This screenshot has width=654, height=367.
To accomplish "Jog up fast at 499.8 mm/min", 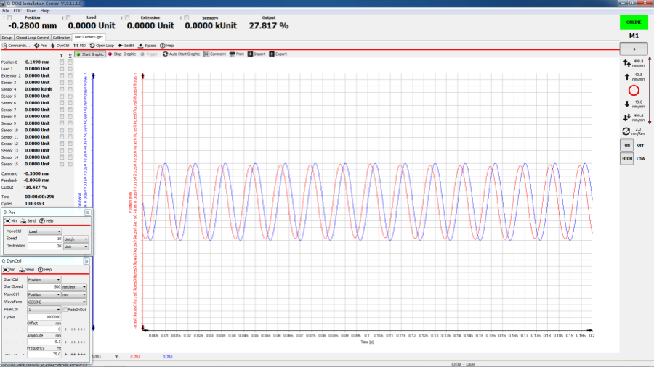I will coord(627,63).
